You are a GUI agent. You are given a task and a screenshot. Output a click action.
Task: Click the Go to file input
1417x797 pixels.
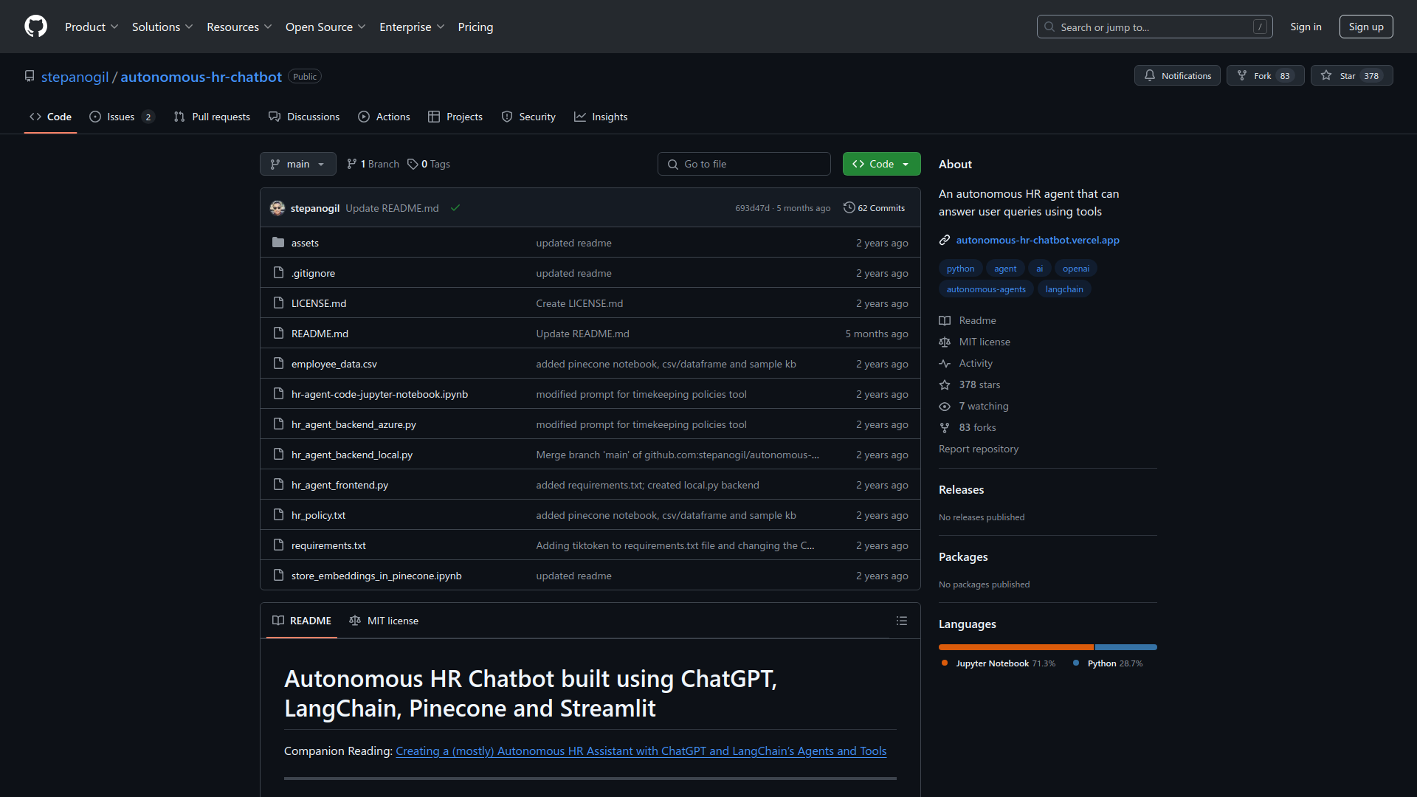[744, 164]
